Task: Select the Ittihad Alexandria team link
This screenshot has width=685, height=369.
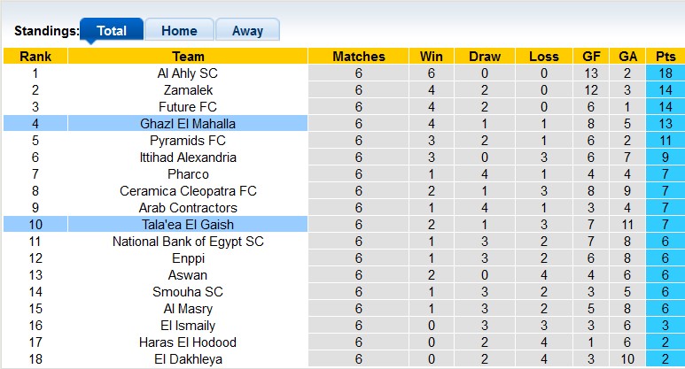Action: (x=188, y=158)
